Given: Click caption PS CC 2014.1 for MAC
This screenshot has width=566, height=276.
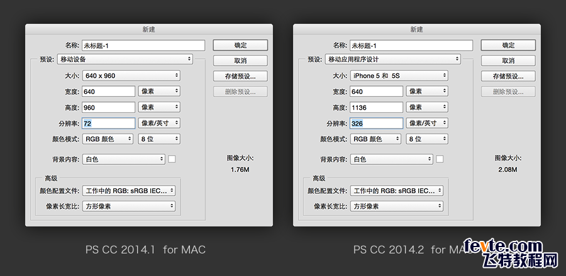Looking at the screenshot, I should [145, 250].
